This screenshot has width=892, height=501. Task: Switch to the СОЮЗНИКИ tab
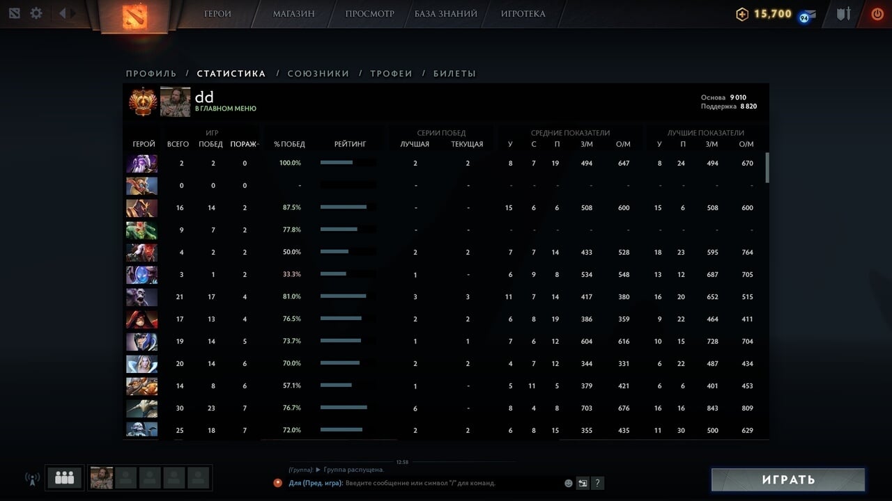pos(318,74)
